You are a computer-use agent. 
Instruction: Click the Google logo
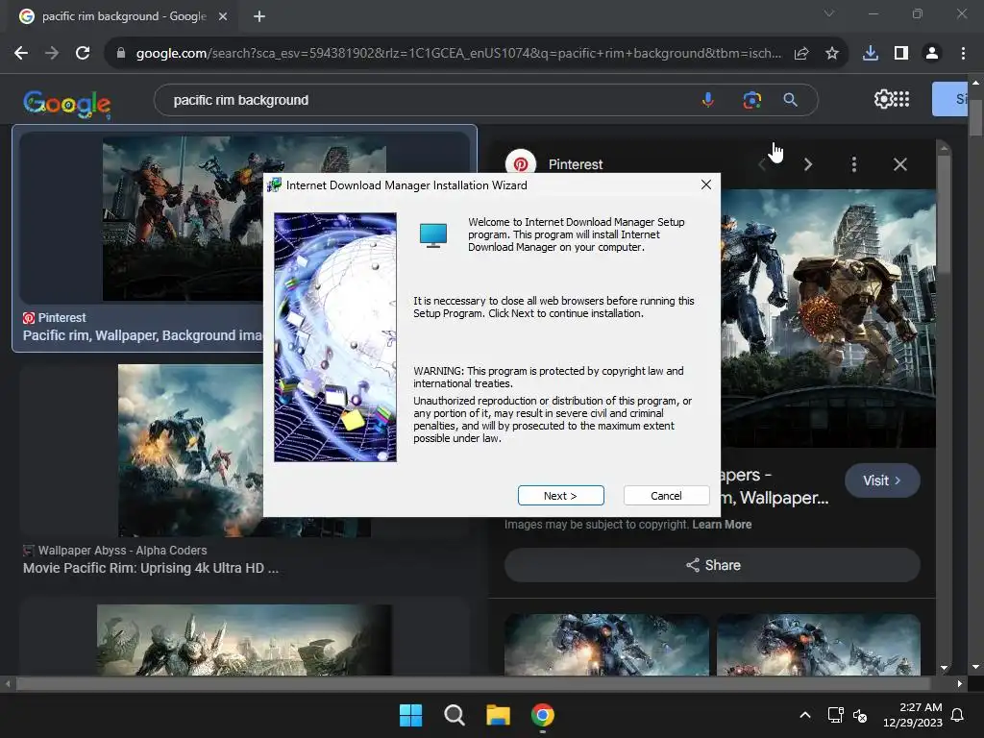pos(67,104)
